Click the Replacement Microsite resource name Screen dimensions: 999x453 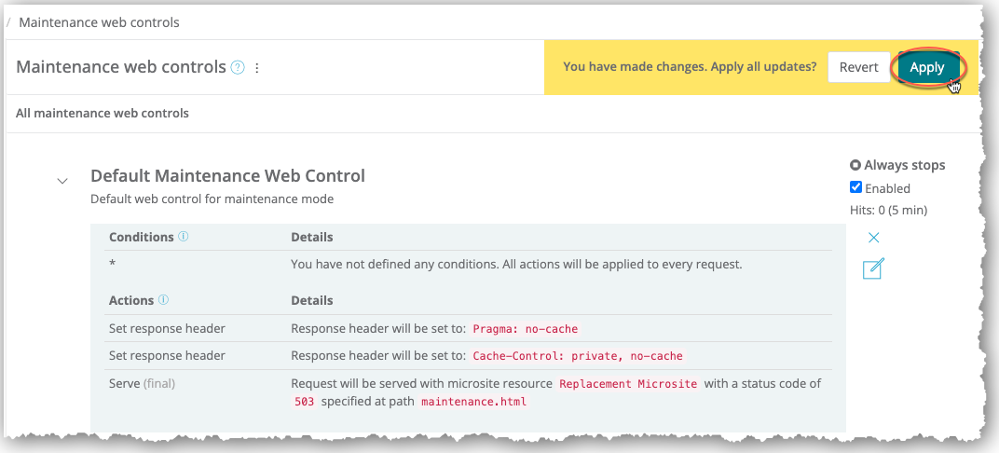(x=628, y=384)
